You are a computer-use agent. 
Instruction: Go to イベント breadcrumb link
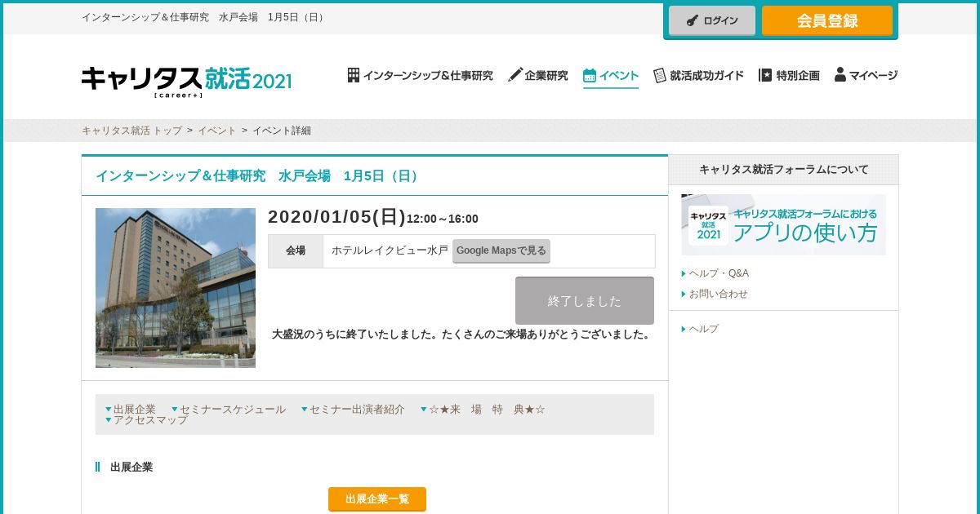[x=216, y=131]
